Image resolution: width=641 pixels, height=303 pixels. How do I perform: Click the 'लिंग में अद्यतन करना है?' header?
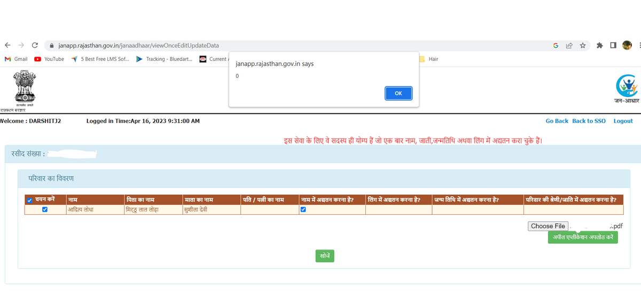pyautogui.click(x=398, y=200)
